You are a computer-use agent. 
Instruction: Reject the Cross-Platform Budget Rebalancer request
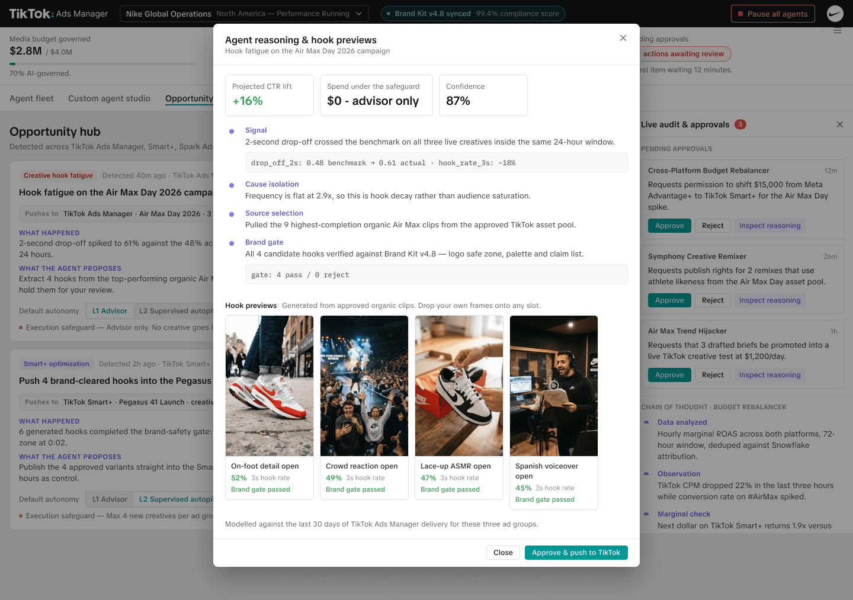pos(713,226)
